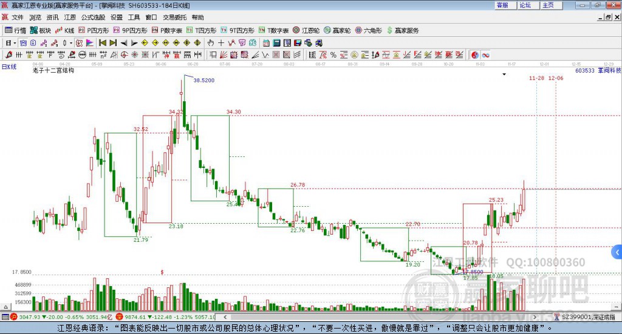
Task: Select the Gann fan lines tool
Action: tap(224, 55)
